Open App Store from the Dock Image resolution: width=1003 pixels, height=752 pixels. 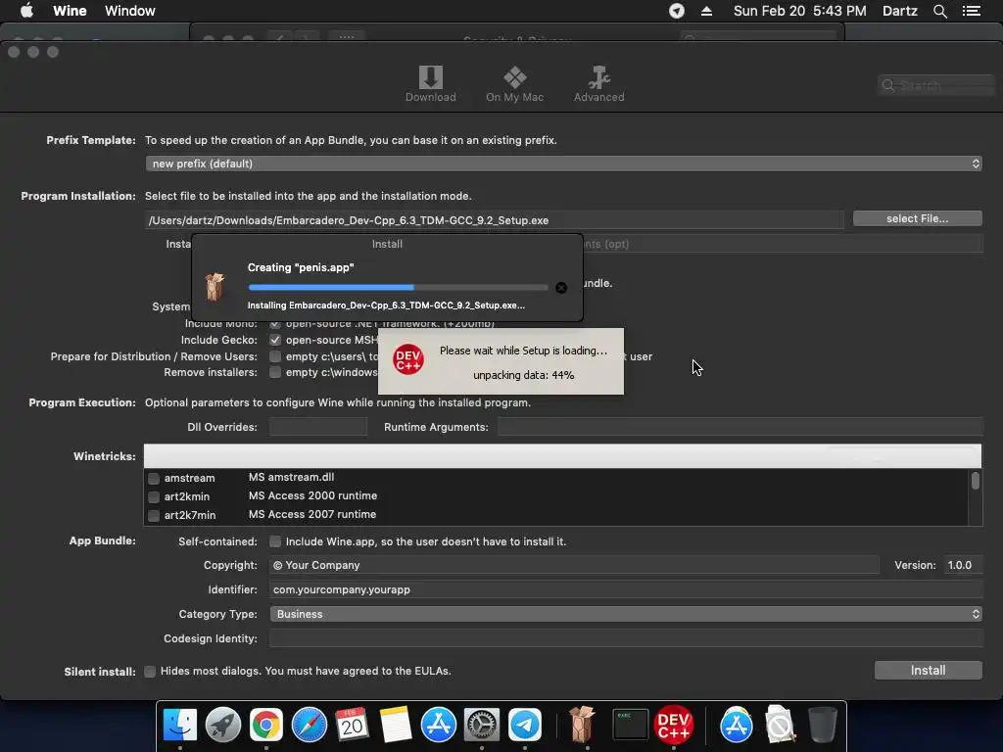click(438, 725)
